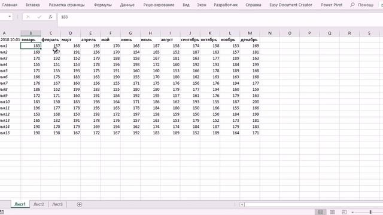The width and height of the screenshot is (383, 215).
Task: Click the macro record status bar icon
Action: click(x=2, y=213)
